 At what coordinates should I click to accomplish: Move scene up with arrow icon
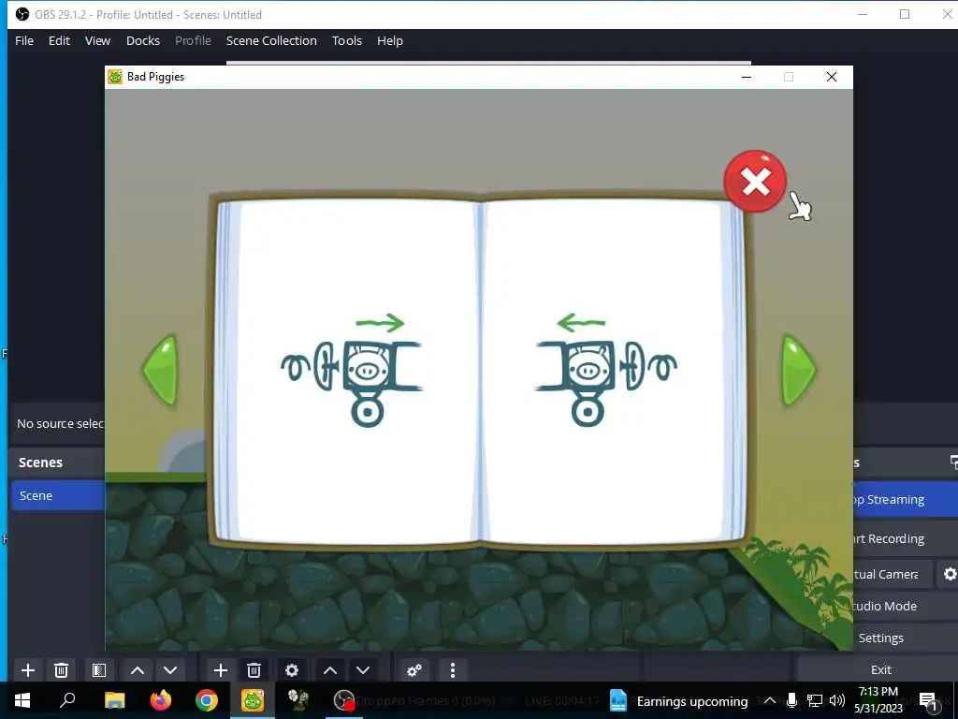coord(138,670)
